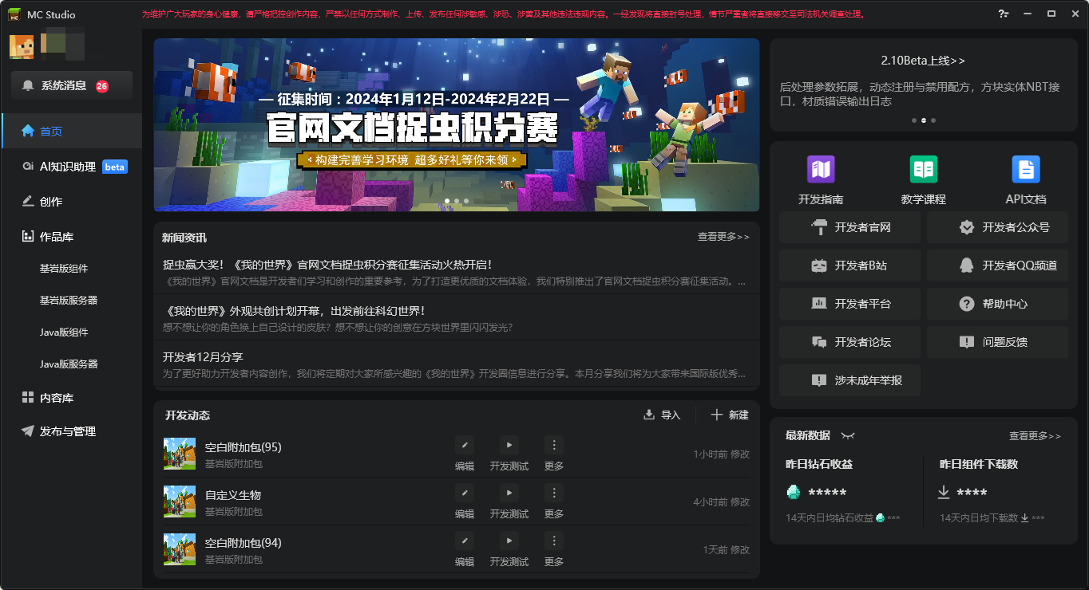Click 空白附加包(95) thumbnail
The image size is (1089, 590).
coord(180,454)
